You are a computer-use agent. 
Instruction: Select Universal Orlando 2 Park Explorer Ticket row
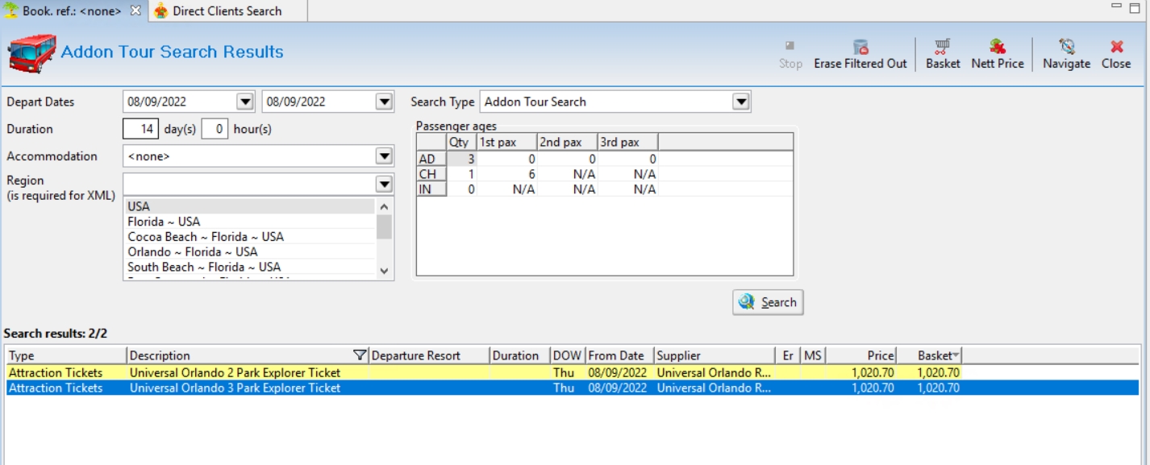[573, 373]
